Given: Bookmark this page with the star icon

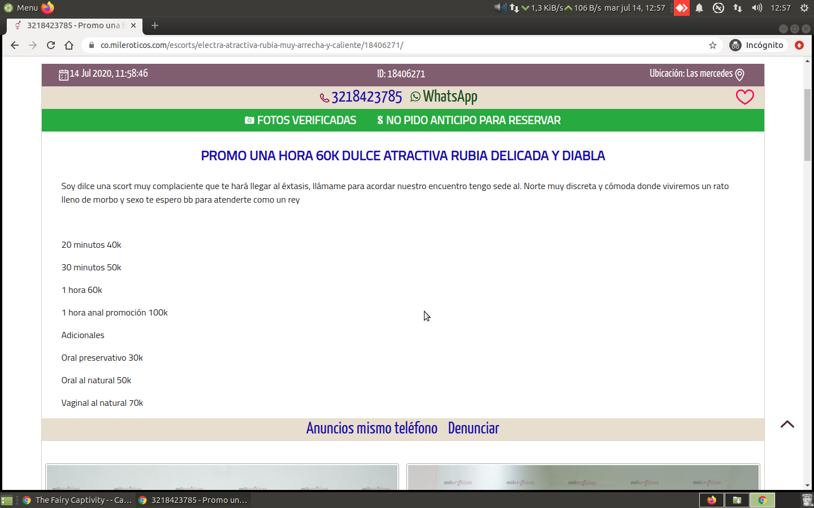Looking at the screenshot, I should point(713,45).
